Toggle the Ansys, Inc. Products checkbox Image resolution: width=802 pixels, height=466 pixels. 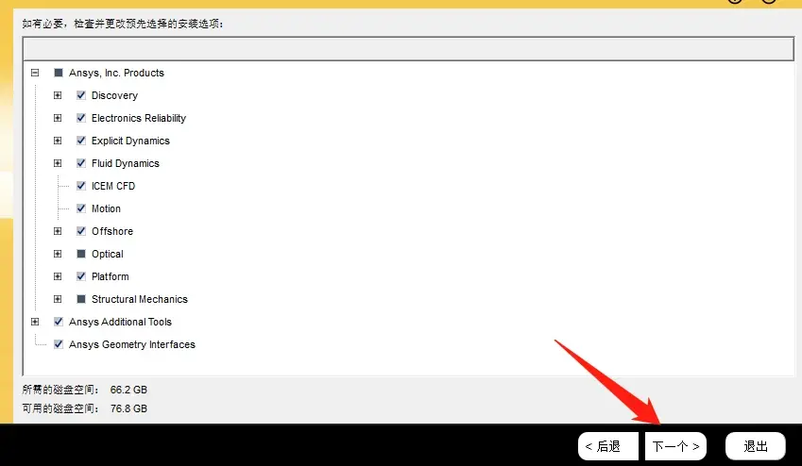pyautogui.click(x=59, y=73)
